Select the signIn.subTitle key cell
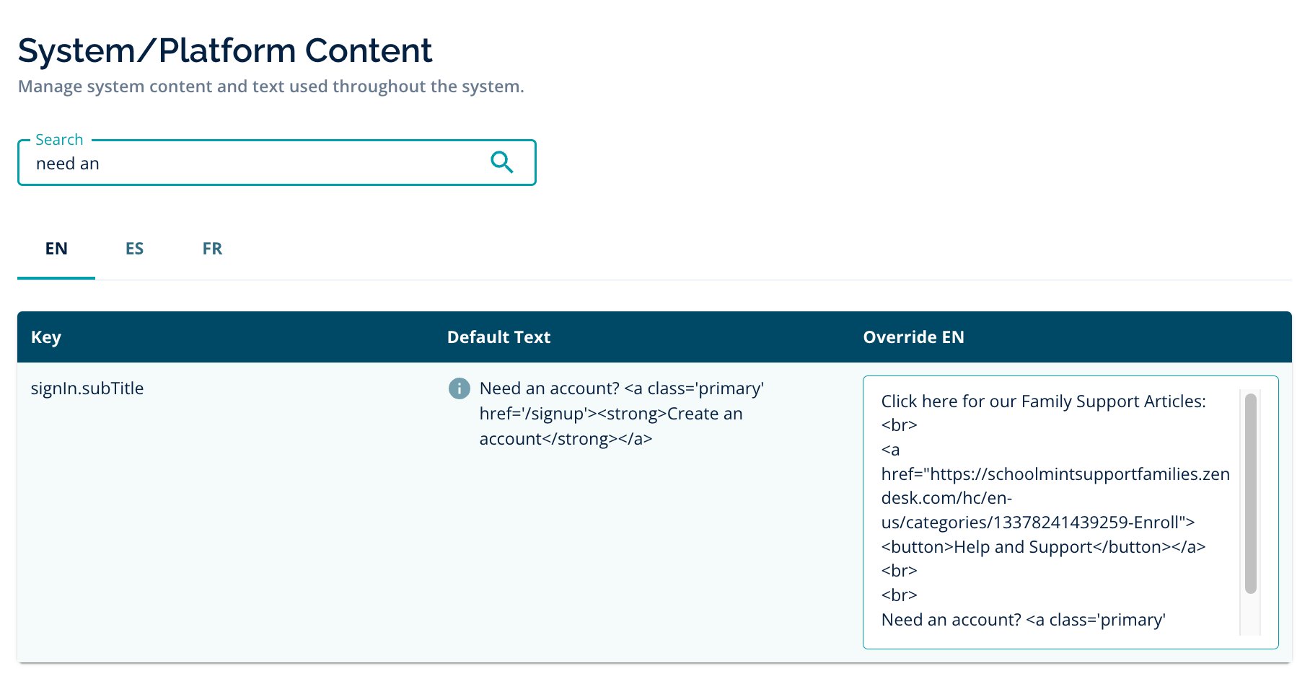Screen dimensions: 1310x689 point(87,388)
